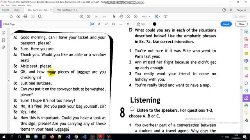Expand the left navigation pane arrow
The image size is (250, 140).
coord(9,80)
